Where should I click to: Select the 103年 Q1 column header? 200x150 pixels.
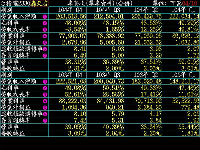tap(181, 75)
